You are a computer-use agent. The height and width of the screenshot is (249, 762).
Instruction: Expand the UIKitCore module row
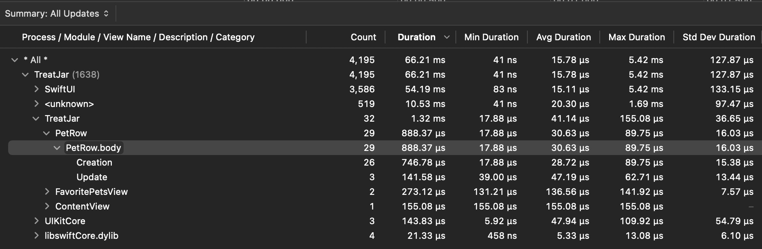click(x=36, y=221)
